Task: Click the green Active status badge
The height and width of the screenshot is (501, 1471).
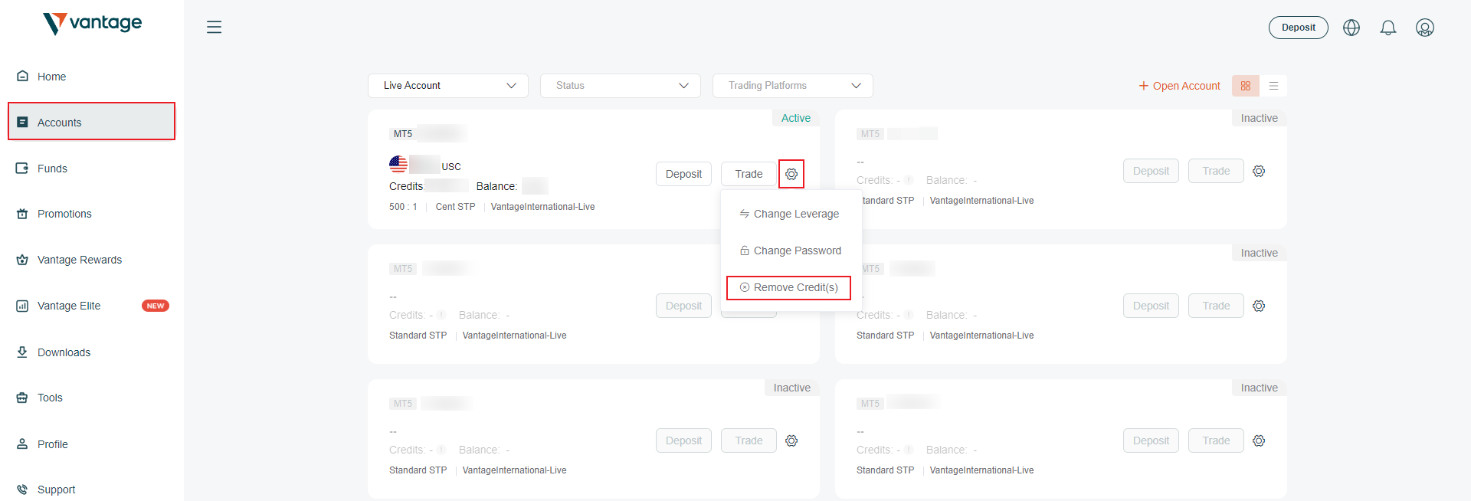Action: coord(796,118)
